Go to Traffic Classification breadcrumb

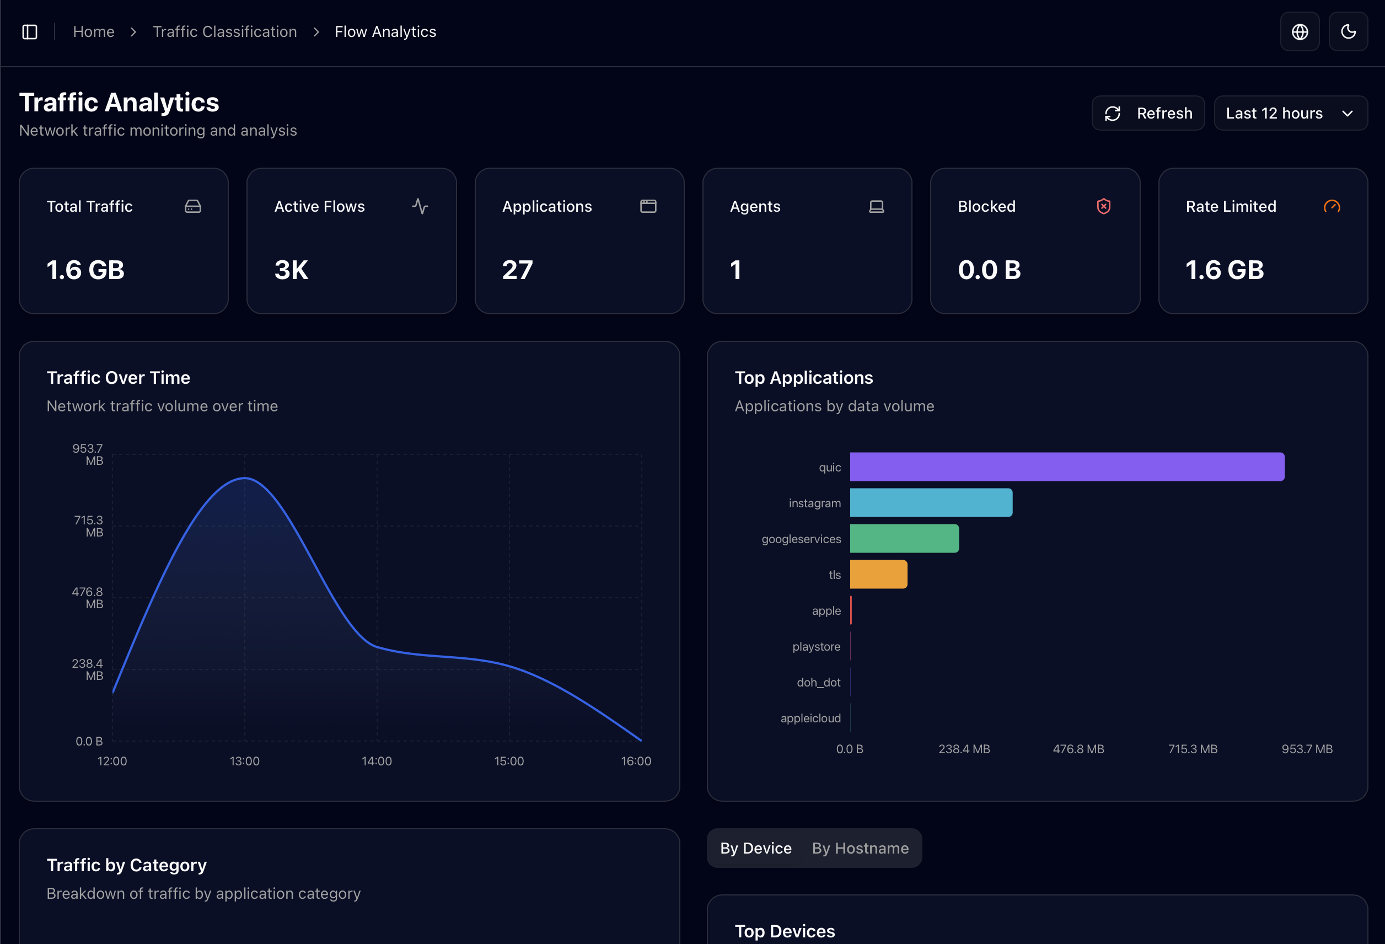(x=224, y=31)
